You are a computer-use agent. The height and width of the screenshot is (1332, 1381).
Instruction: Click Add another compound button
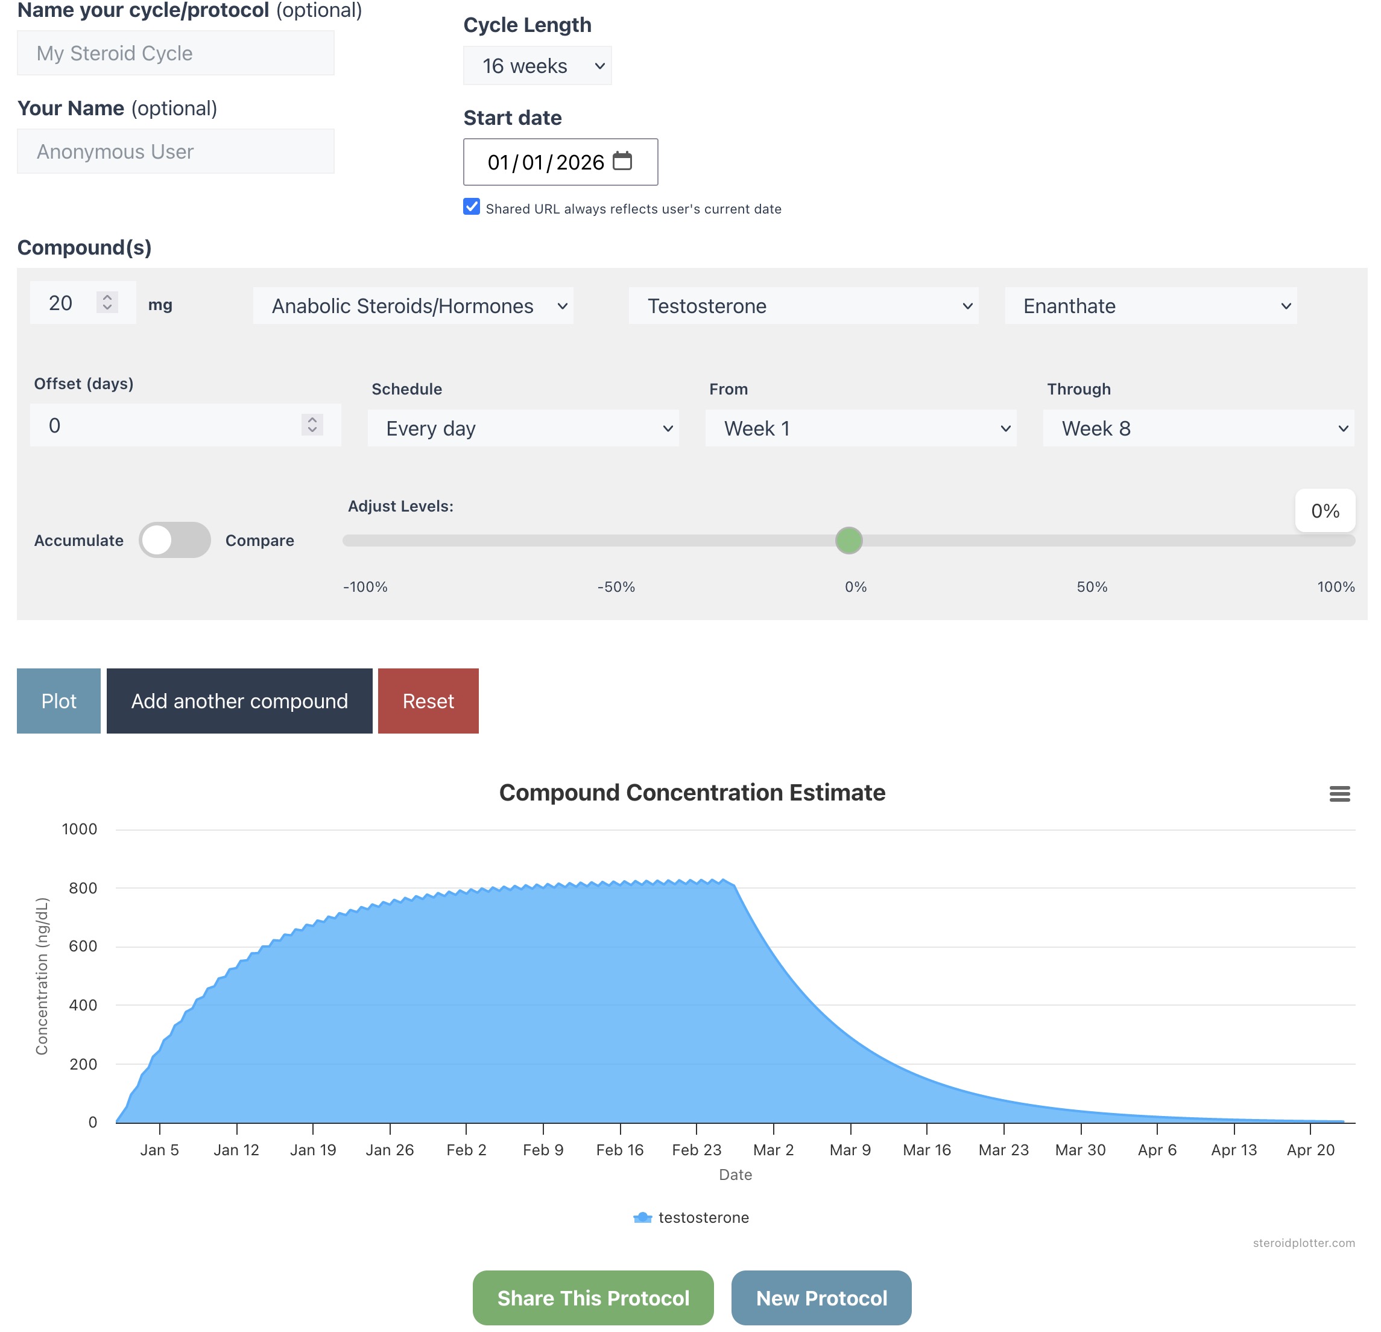(239, 700)
